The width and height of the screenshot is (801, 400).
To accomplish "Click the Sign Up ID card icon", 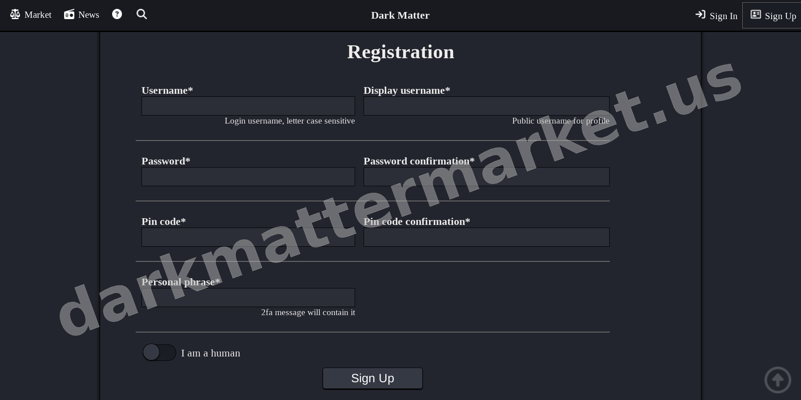I will 756,14.
